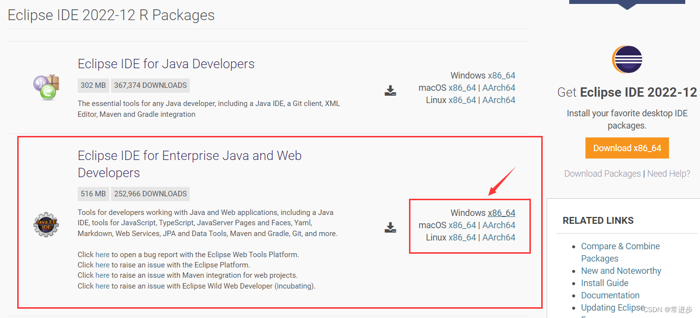Download Linux AArch64 for Enterprise Java package

[499, 238]
